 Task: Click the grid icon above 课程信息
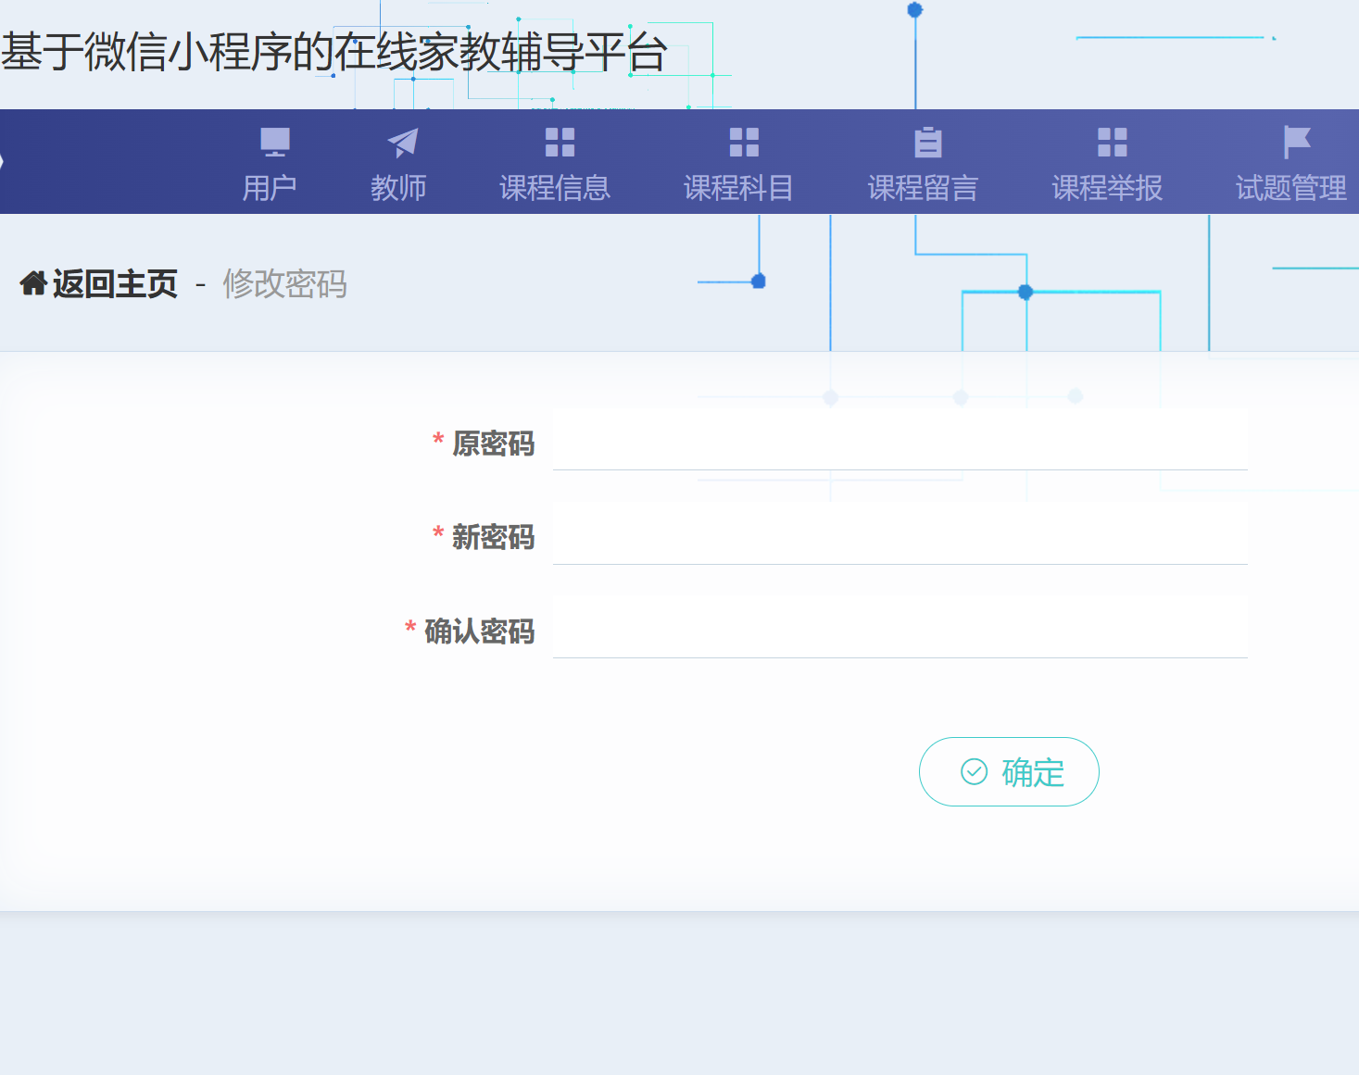tap(560, 143)
